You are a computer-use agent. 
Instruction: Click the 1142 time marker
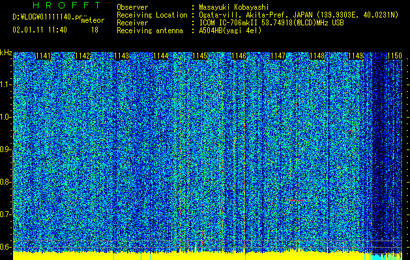(83, 56)
